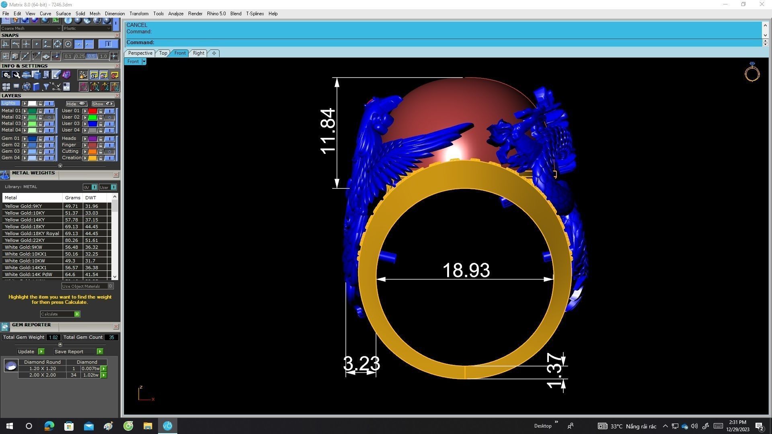Image resolution: width=772 pixels, height=434 pixels.
Task: Toggle visibility of Metal 02 layer
Action: click(49, 117)
